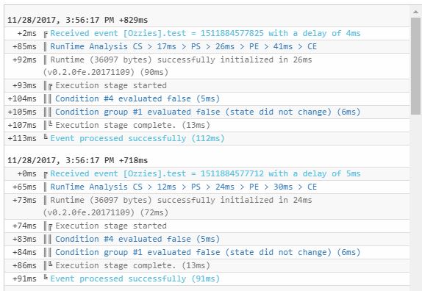Viewport: 422px width, 291px height.
Task: Click Execution stage started at +74ms
Action: (207, 226)
